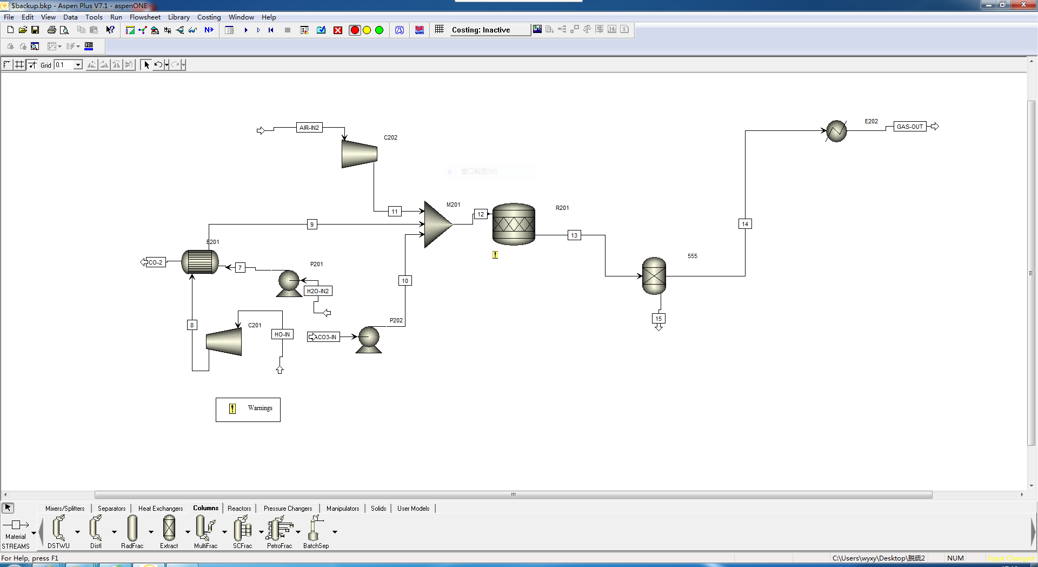Toggle the pointer select tool in the drawing toolbar
This screenshot has width=1038, height=567.
pyautogui.click(x=147, y=65)
